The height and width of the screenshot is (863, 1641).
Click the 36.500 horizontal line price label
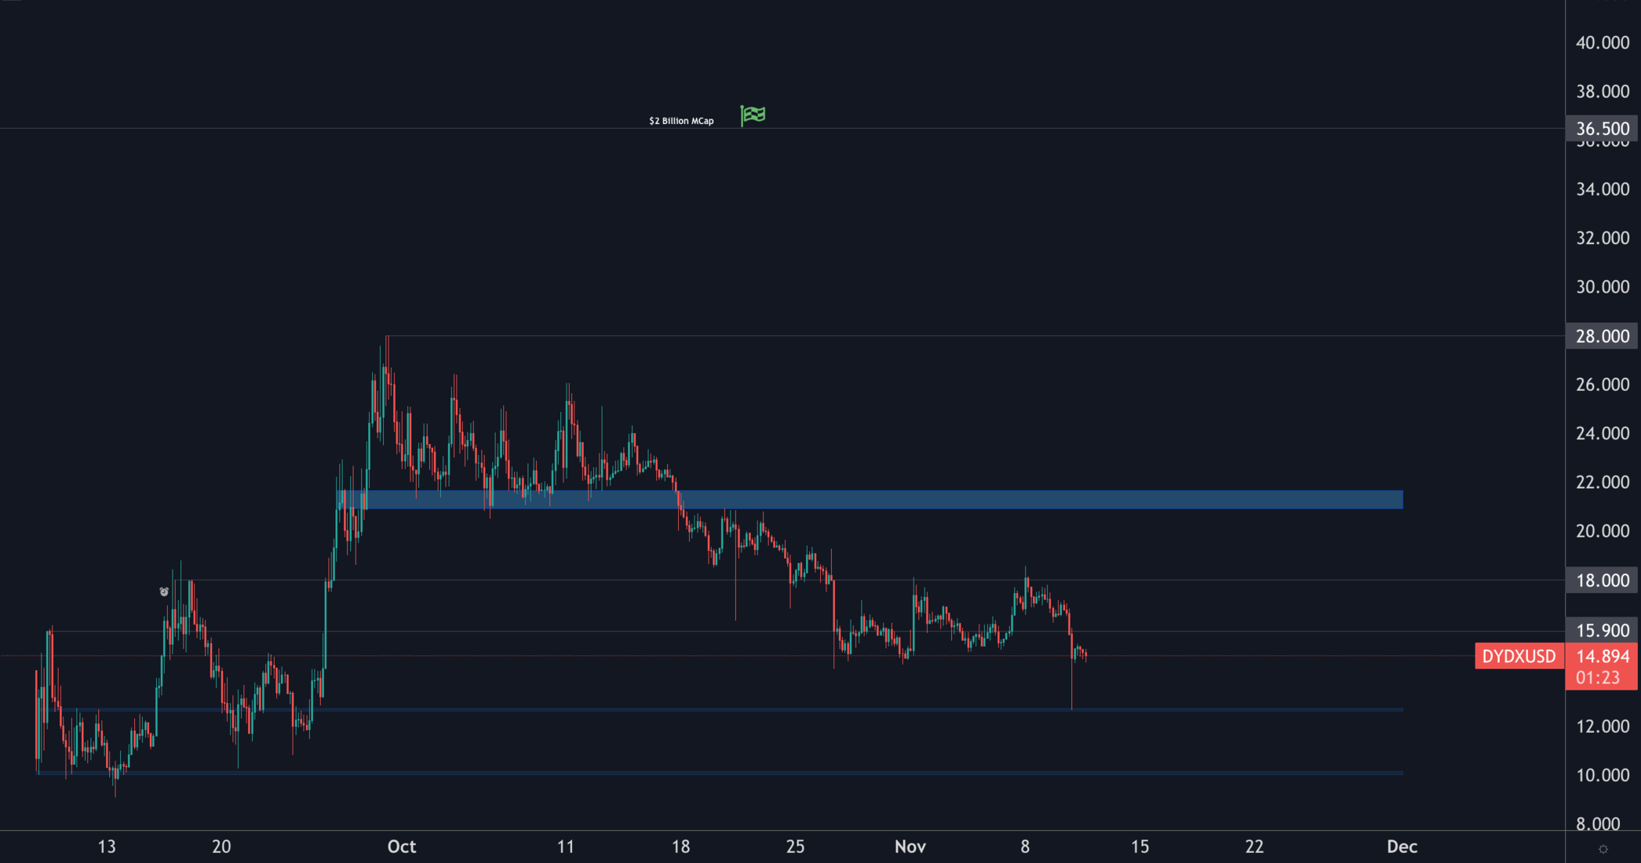tap(1602, 129)
